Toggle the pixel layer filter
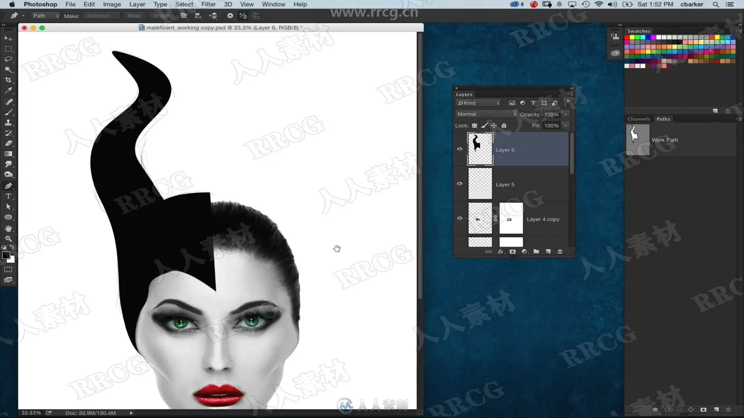The height and width of the screenshot is (418, 744). [x=512, y=103]
